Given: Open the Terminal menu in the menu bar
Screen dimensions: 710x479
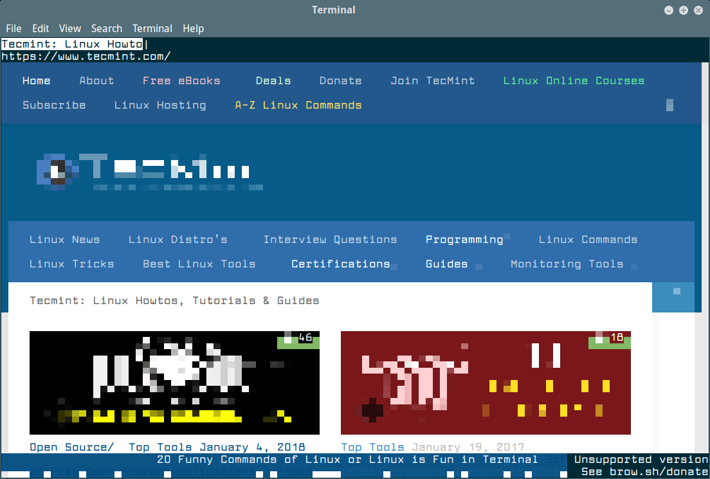Looking at the screenshot, I should (152, 28).
